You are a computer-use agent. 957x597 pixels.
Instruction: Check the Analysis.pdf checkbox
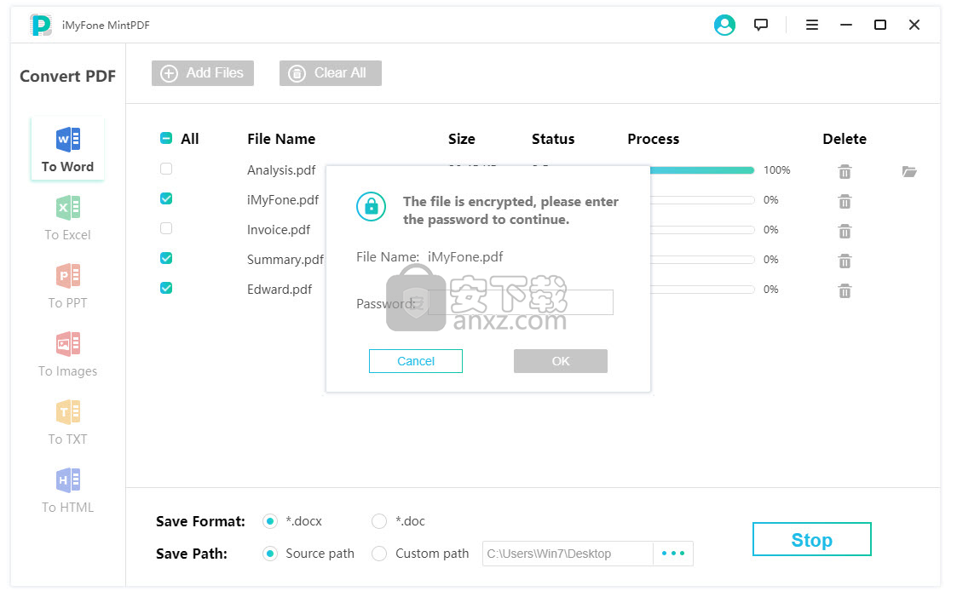coord(166,169)
